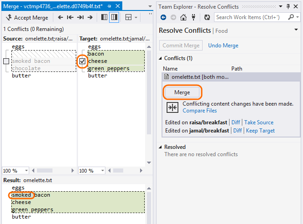Image resolution: width=303 pixels, height=224 pixels.
Task: Uncheck the Target cheese checkbox
Action: pos(82,61)
